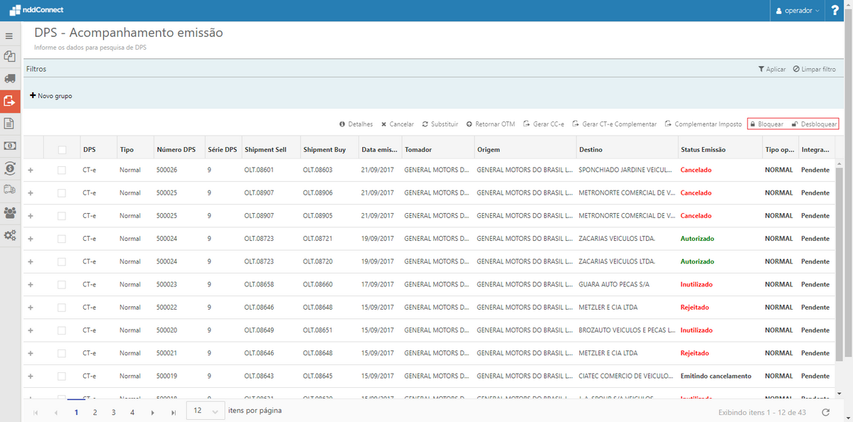This screenshot has width=853, height=422.
Task: Refresh the grid with reload icon
Action: point(825,412)
